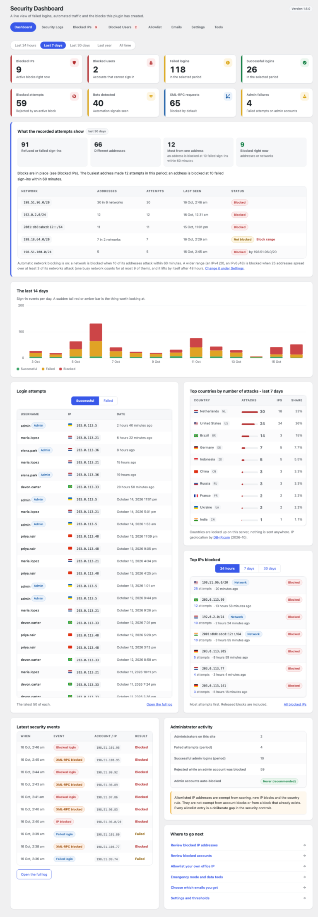Switch to the Blocked Users tab

[x=123, y=27]
